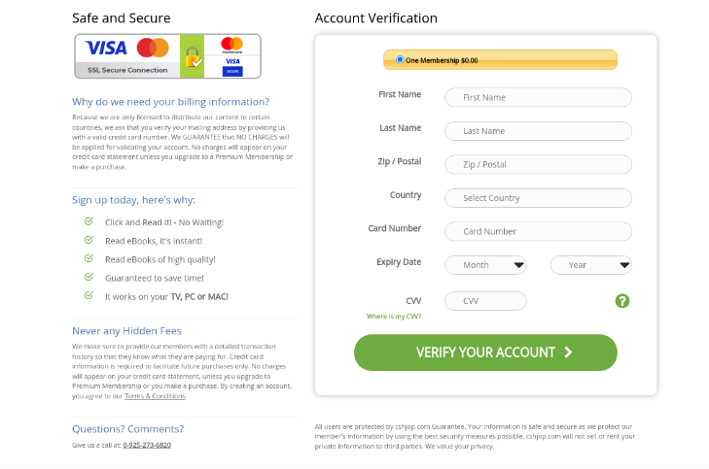Image resolution: width=709 pixels, height=469 pixels.
Task: Click the phone number 0-925-273-6820 link
Action: 147,445
